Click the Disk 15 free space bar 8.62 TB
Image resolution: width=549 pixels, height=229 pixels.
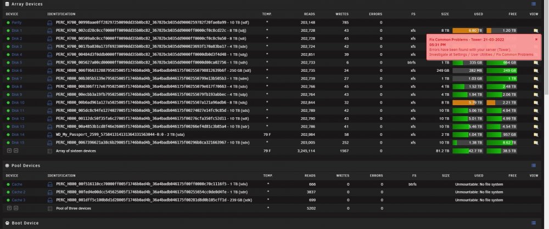[x=501, y=142]
